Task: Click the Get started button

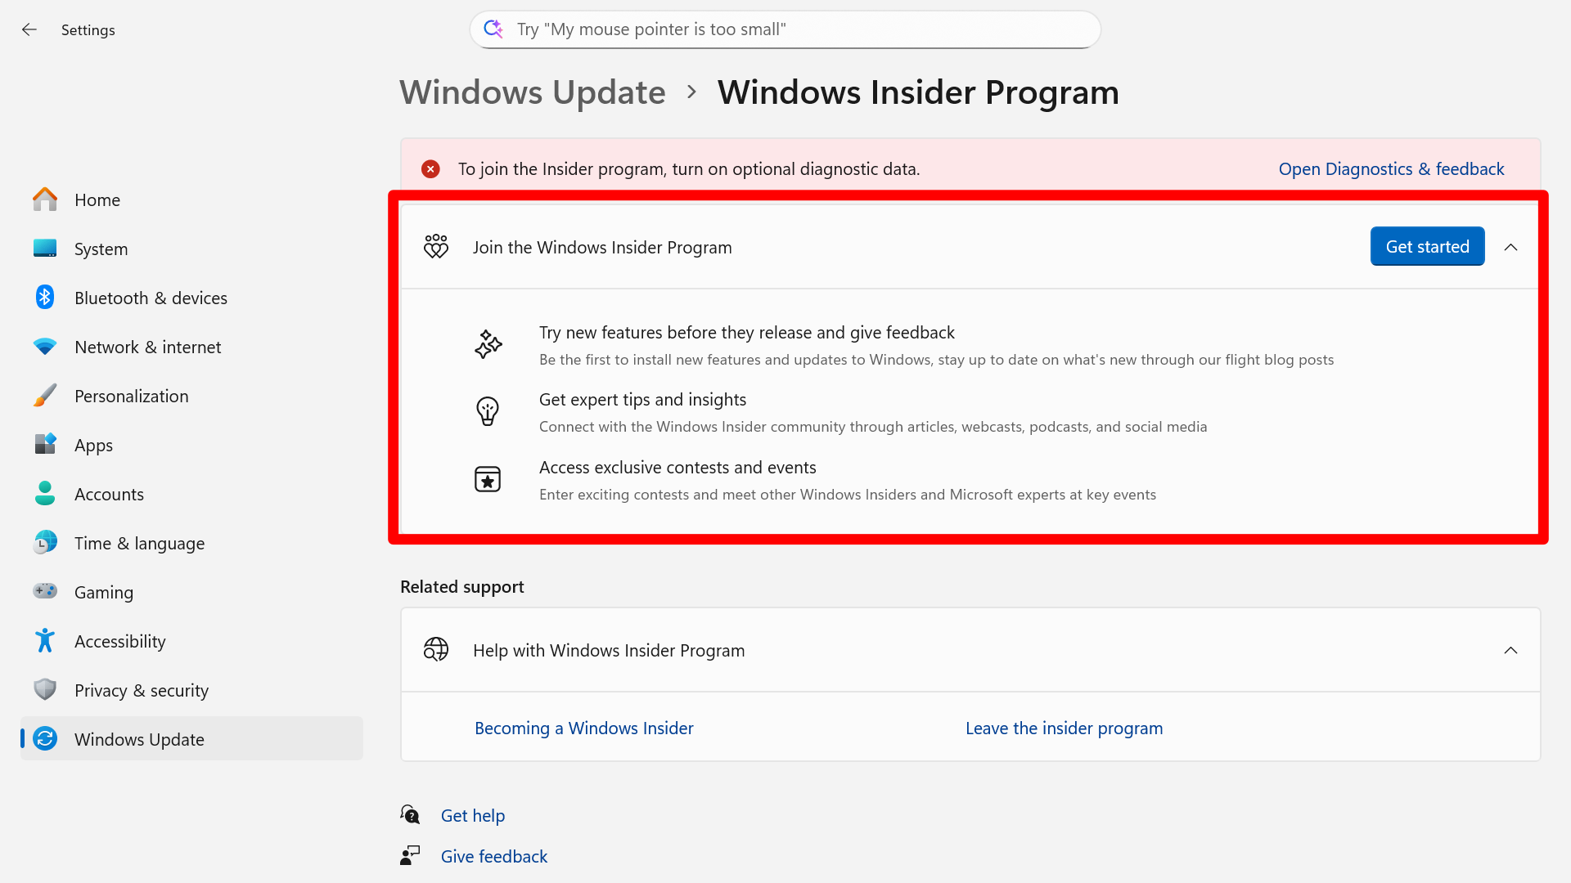Action: pyautogui.click(x=1426, y=246)
